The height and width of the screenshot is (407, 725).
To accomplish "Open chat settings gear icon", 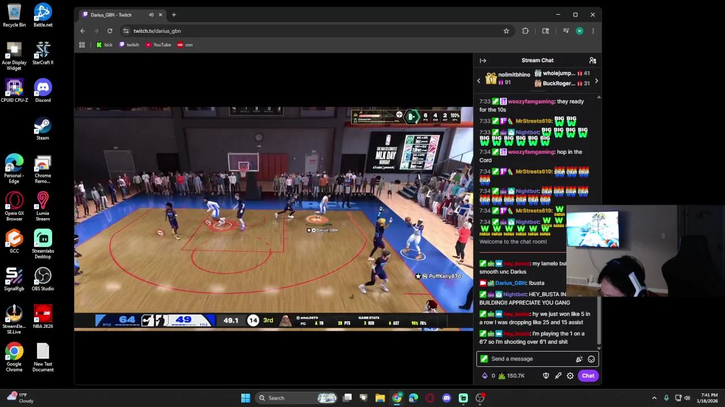I will click(570, 376).
